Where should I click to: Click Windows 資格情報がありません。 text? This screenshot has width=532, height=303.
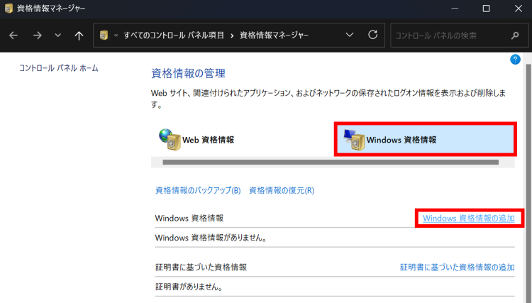(211, 238)
